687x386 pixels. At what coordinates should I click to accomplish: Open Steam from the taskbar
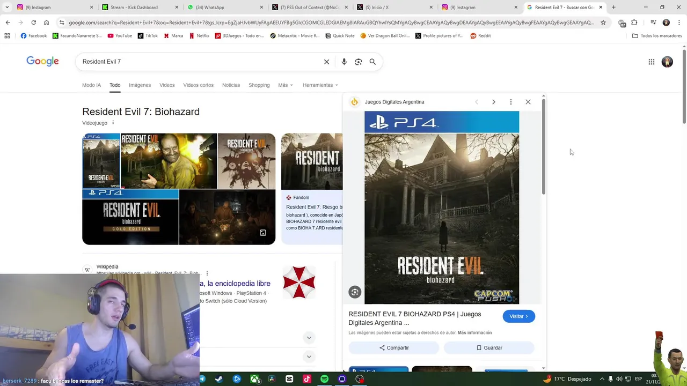click(219, 379)
